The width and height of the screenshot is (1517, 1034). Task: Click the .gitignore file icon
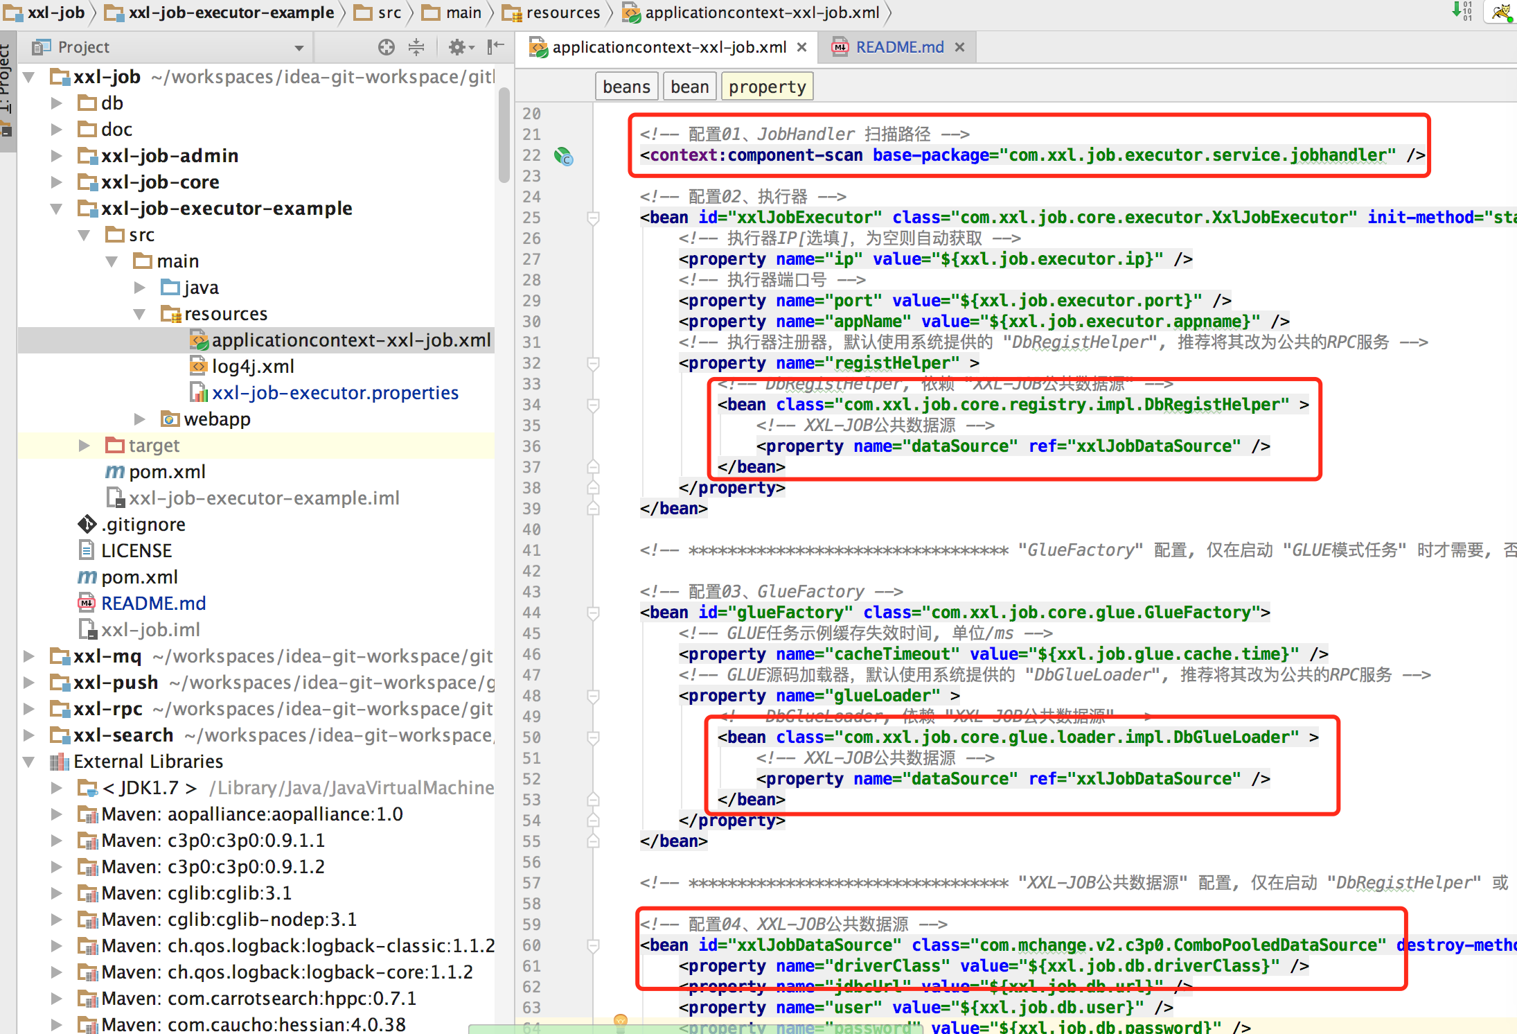click(87, 525)
